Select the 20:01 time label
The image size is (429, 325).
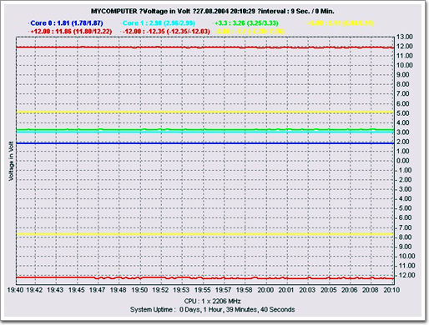pos(286,290)
